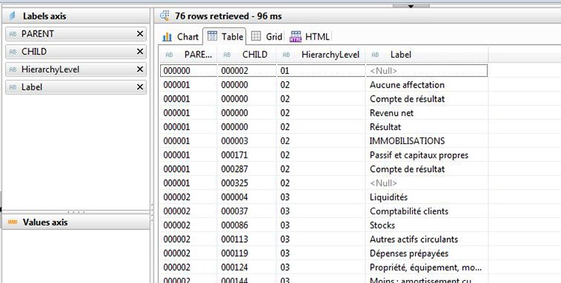Select CHILD cell '000002'
Screen dimensions: 561x283
pyautogui.click(x=247, y=71)
